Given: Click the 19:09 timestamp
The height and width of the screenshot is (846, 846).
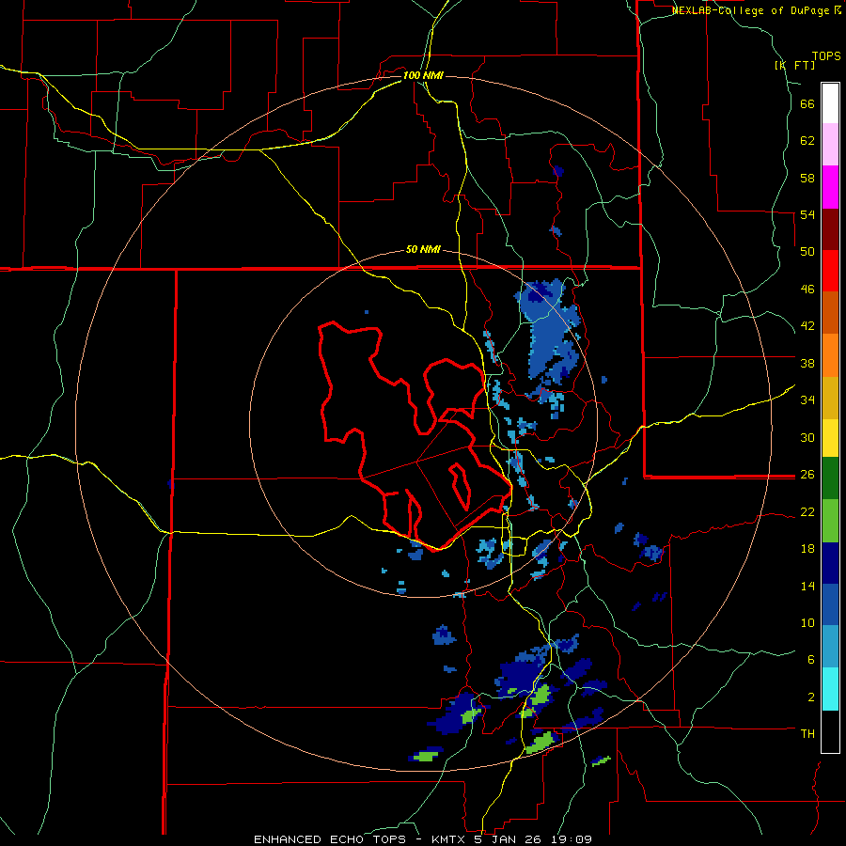Looking at the screenshot, I should 572,839.
